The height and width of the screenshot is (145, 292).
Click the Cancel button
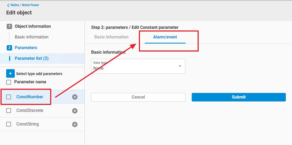[138, 97]
